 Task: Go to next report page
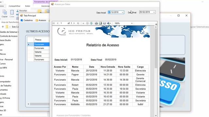[x=74, y=23]
